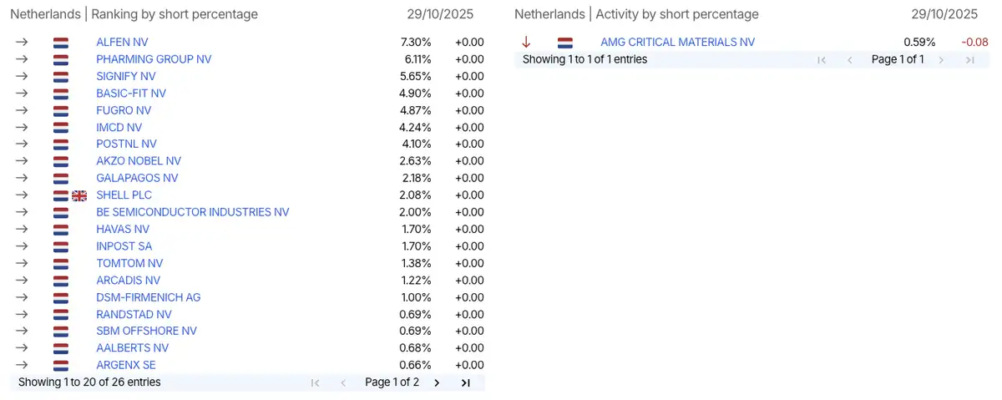
Task: Jump to last page of ranking table
Action: tap(466, 382)
